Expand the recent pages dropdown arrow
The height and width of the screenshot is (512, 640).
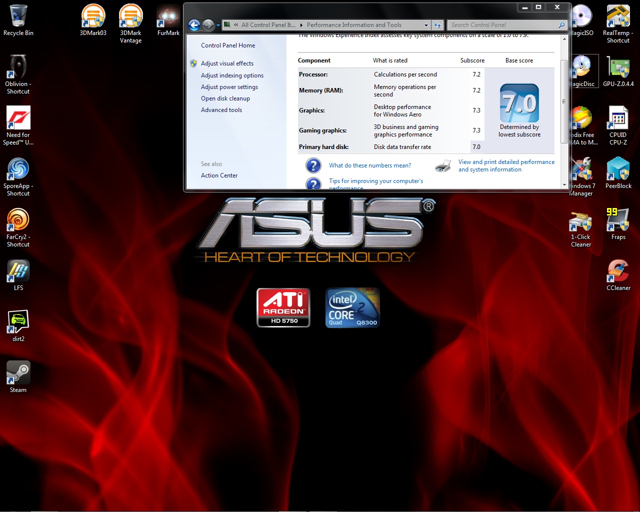coord(218,25)
